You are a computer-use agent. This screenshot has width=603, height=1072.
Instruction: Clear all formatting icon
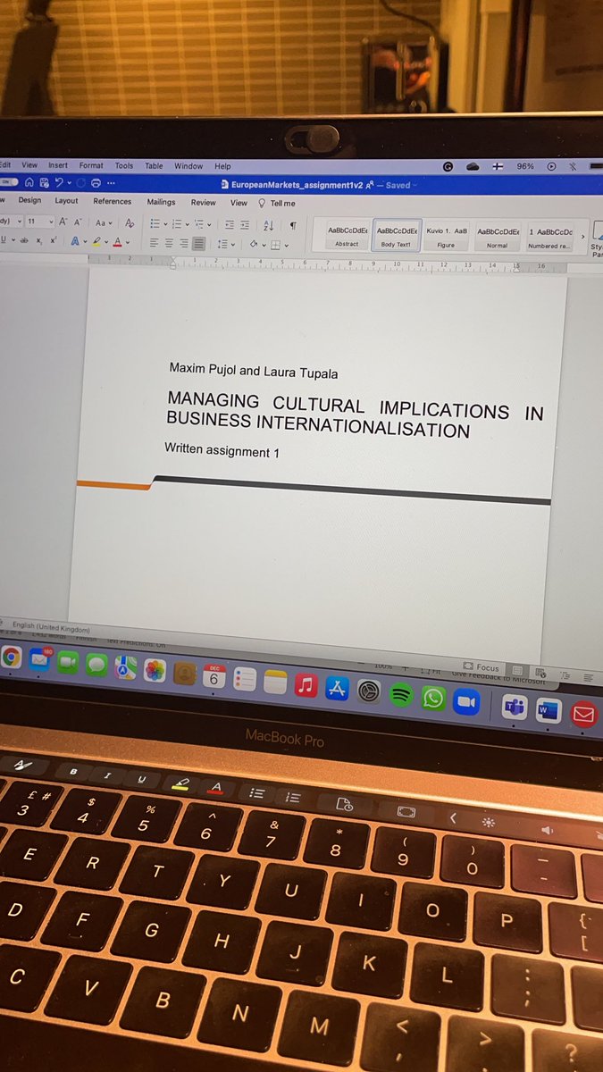130,222
